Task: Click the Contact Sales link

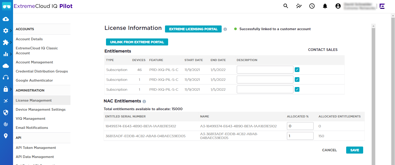Action: (323, 50)
